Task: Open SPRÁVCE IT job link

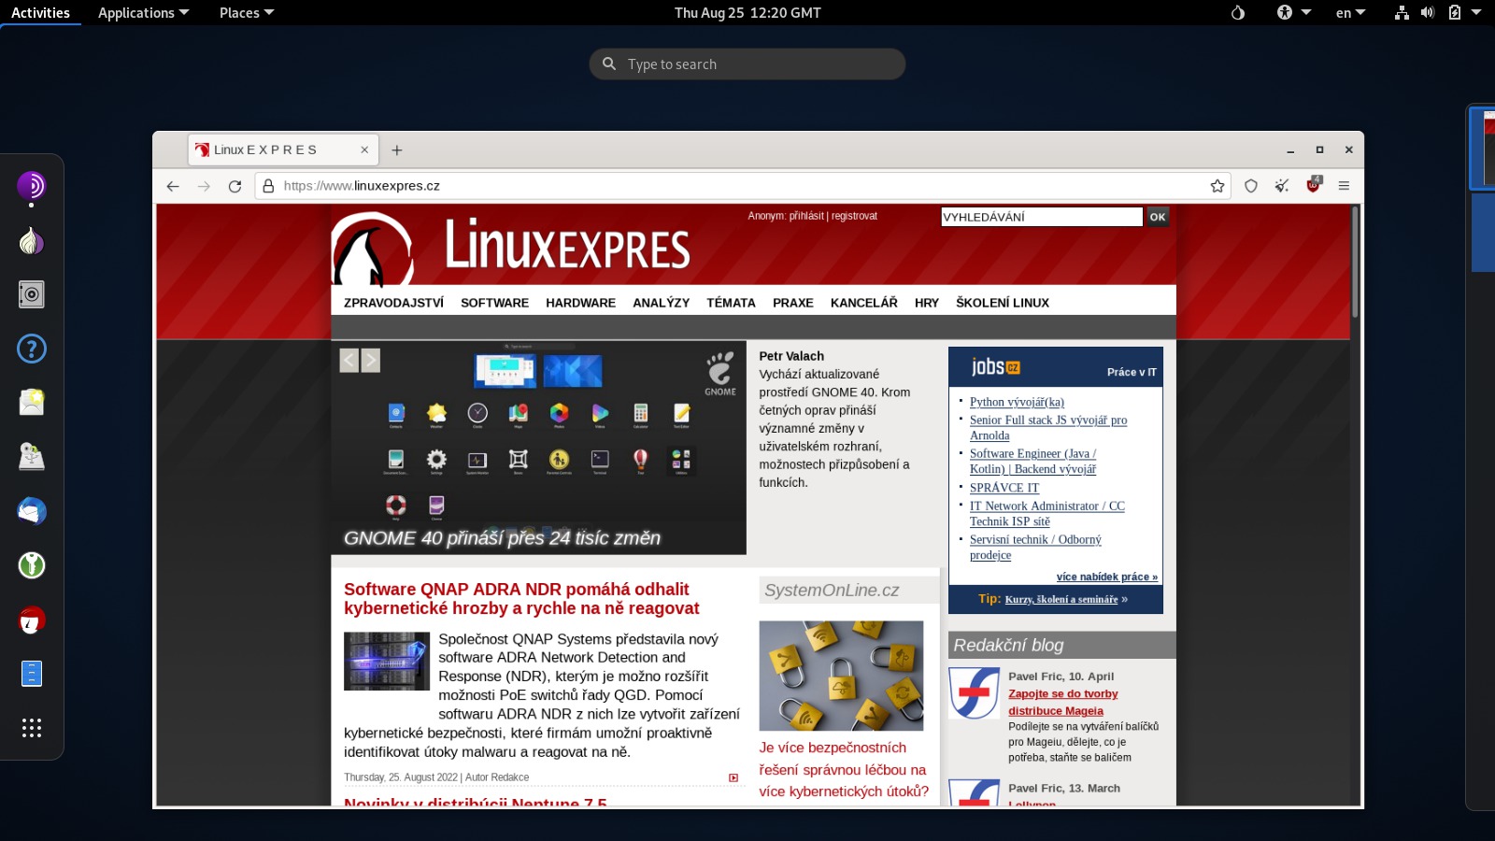Action: coord(1004,488)
